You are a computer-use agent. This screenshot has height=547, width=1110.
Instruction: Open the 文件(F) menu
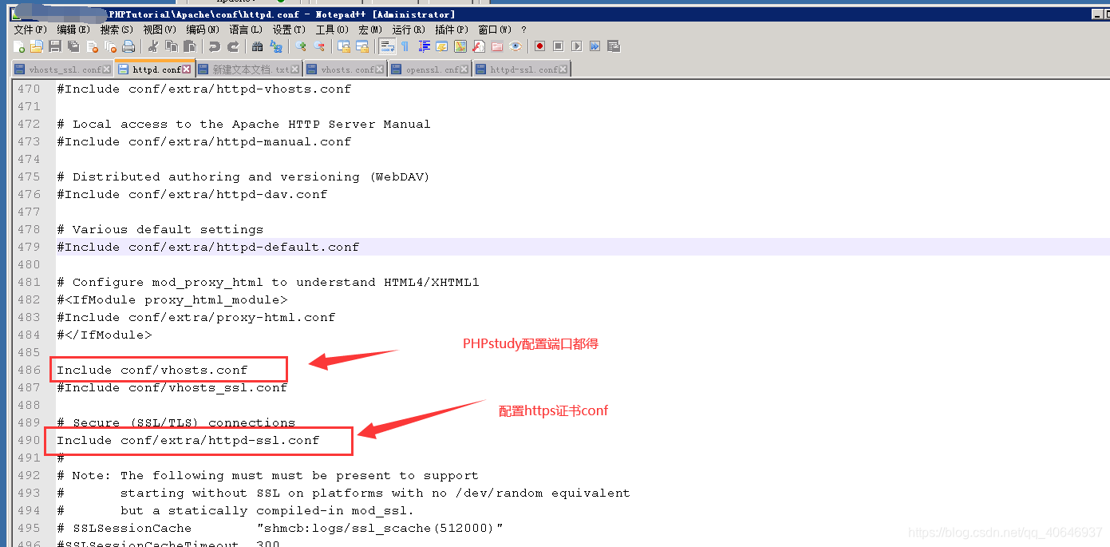30,30
